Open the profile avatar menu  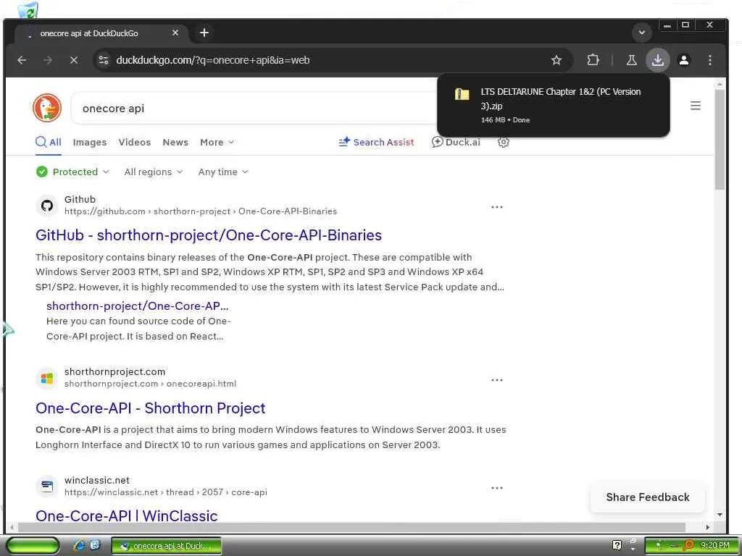click(684, 60)
